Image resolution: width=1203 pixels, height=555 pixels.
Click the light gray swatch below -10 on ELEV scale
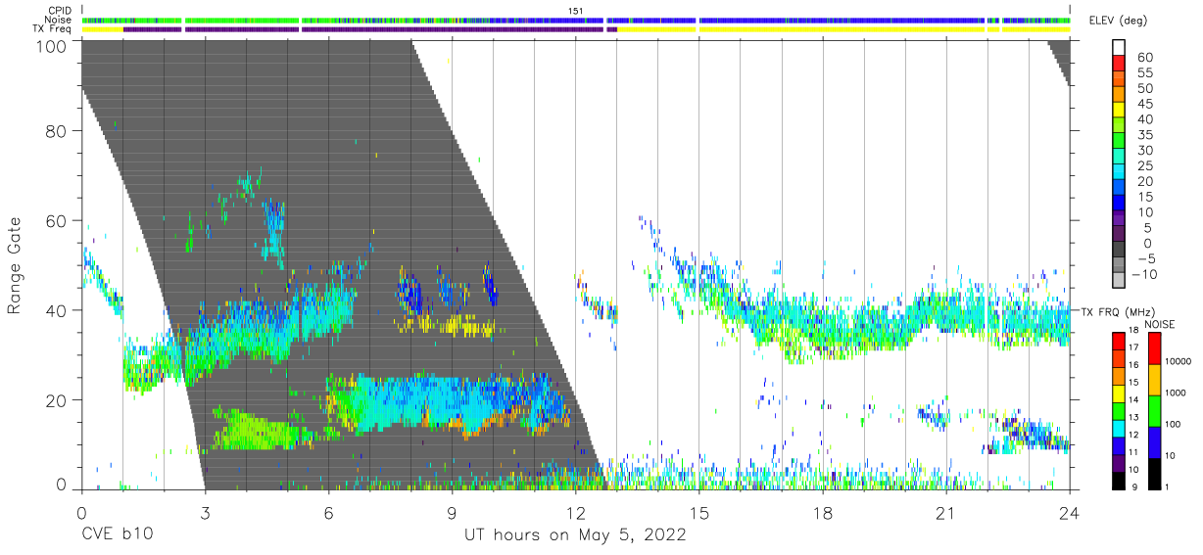point(1120,281)
